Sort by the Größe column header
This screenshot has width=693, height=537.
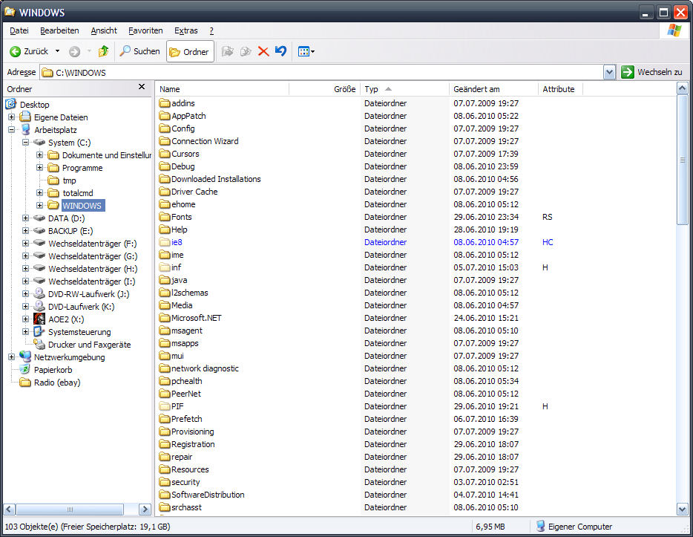click(325, 89)
